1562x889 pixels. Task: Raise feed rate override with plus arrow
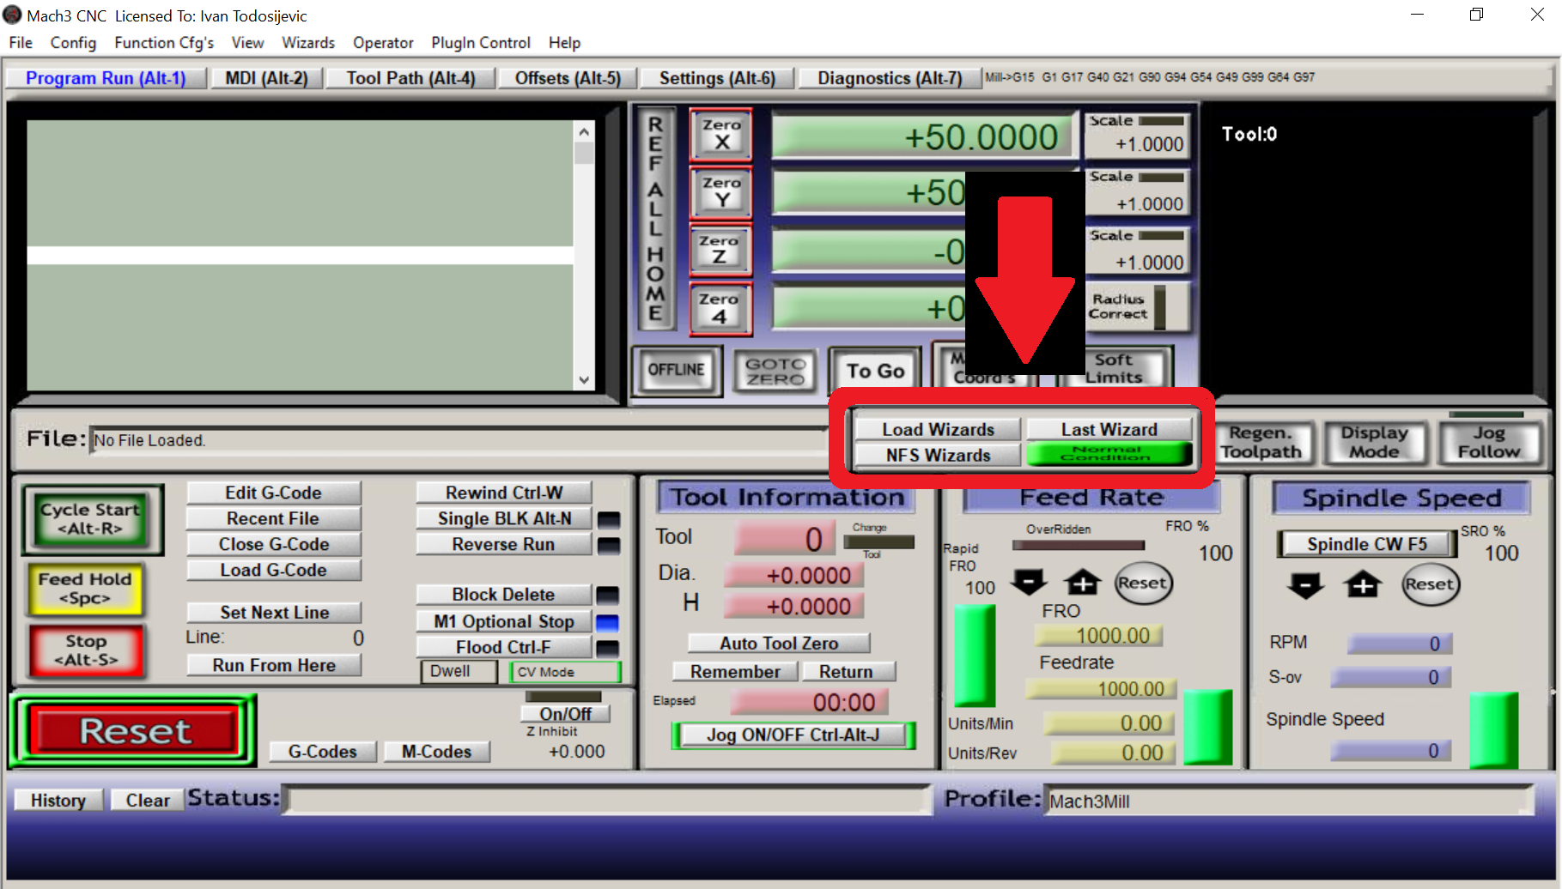(1083, 583)
